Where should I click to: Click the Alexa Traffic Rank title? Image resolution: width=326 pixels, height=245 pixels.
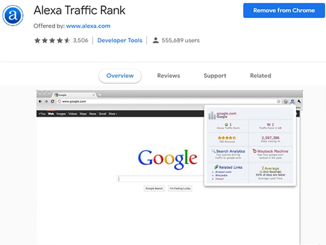click(79, 10)
